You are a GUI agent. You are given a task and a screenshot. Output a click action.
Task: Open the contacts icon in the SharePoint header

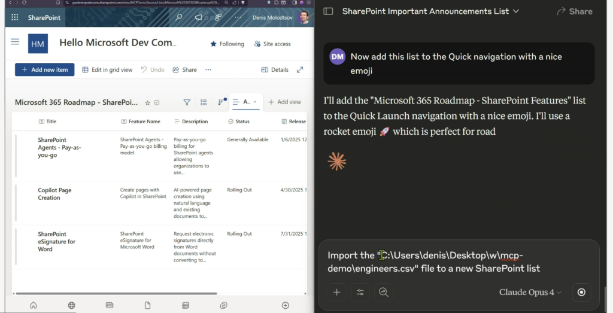coord(218,17)
